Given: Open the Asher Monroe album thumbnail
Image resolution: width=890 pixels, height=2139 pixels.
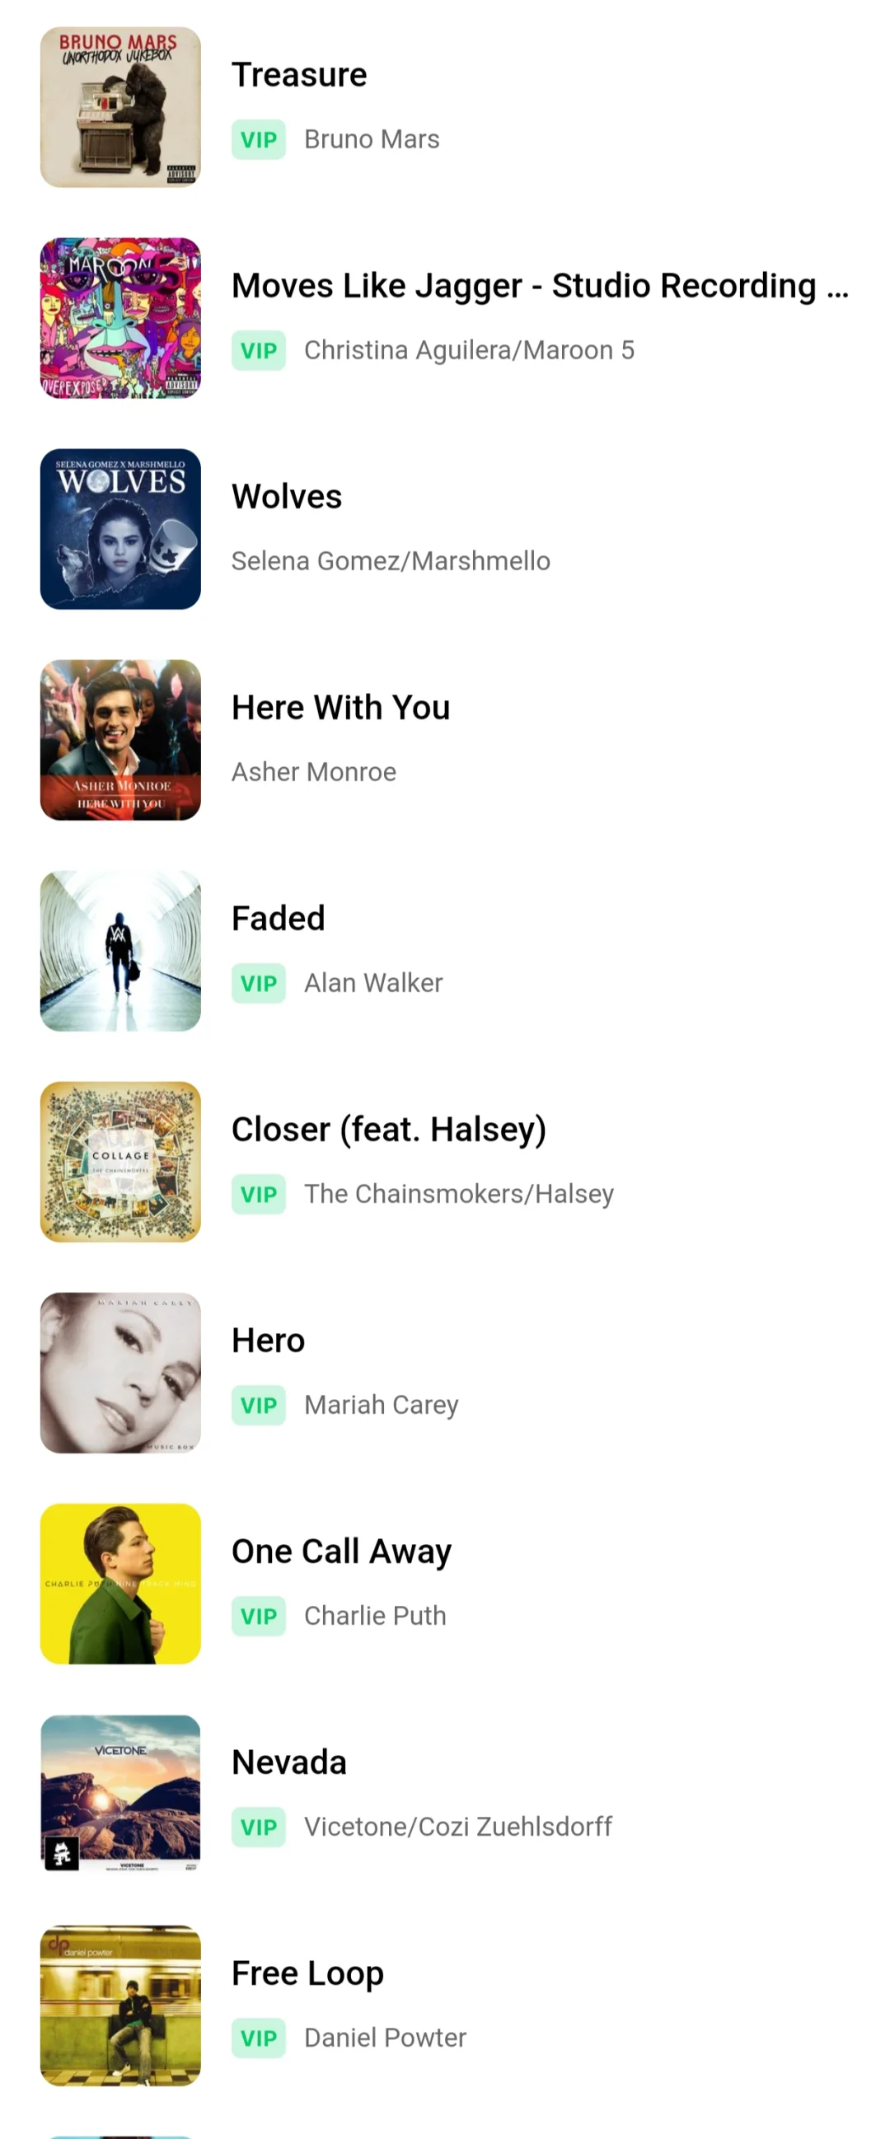Looking at the screenshot, I should click(120, 740).
